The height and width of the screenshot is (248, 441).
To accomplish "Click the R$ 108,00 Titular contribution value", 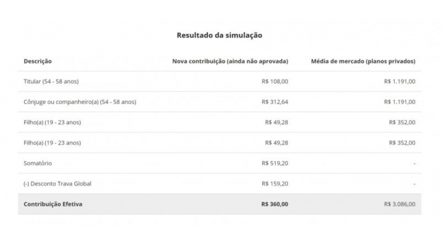I will pos(275,81).
